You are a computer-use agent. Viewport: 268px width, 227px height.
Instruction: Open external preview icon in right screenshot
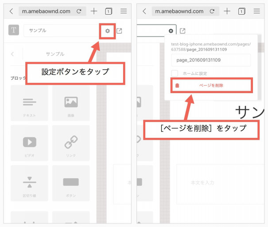pyautogui.click(x=183, y=31)
